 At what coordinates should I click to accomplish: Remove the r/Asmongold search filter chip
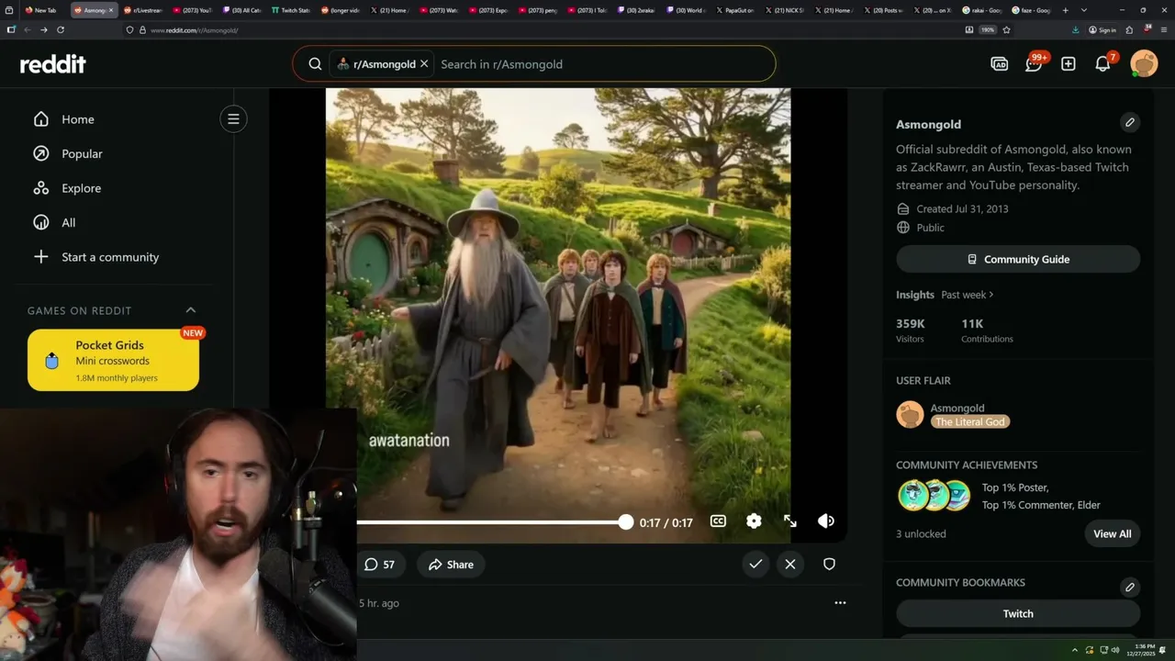coord(424,64)
